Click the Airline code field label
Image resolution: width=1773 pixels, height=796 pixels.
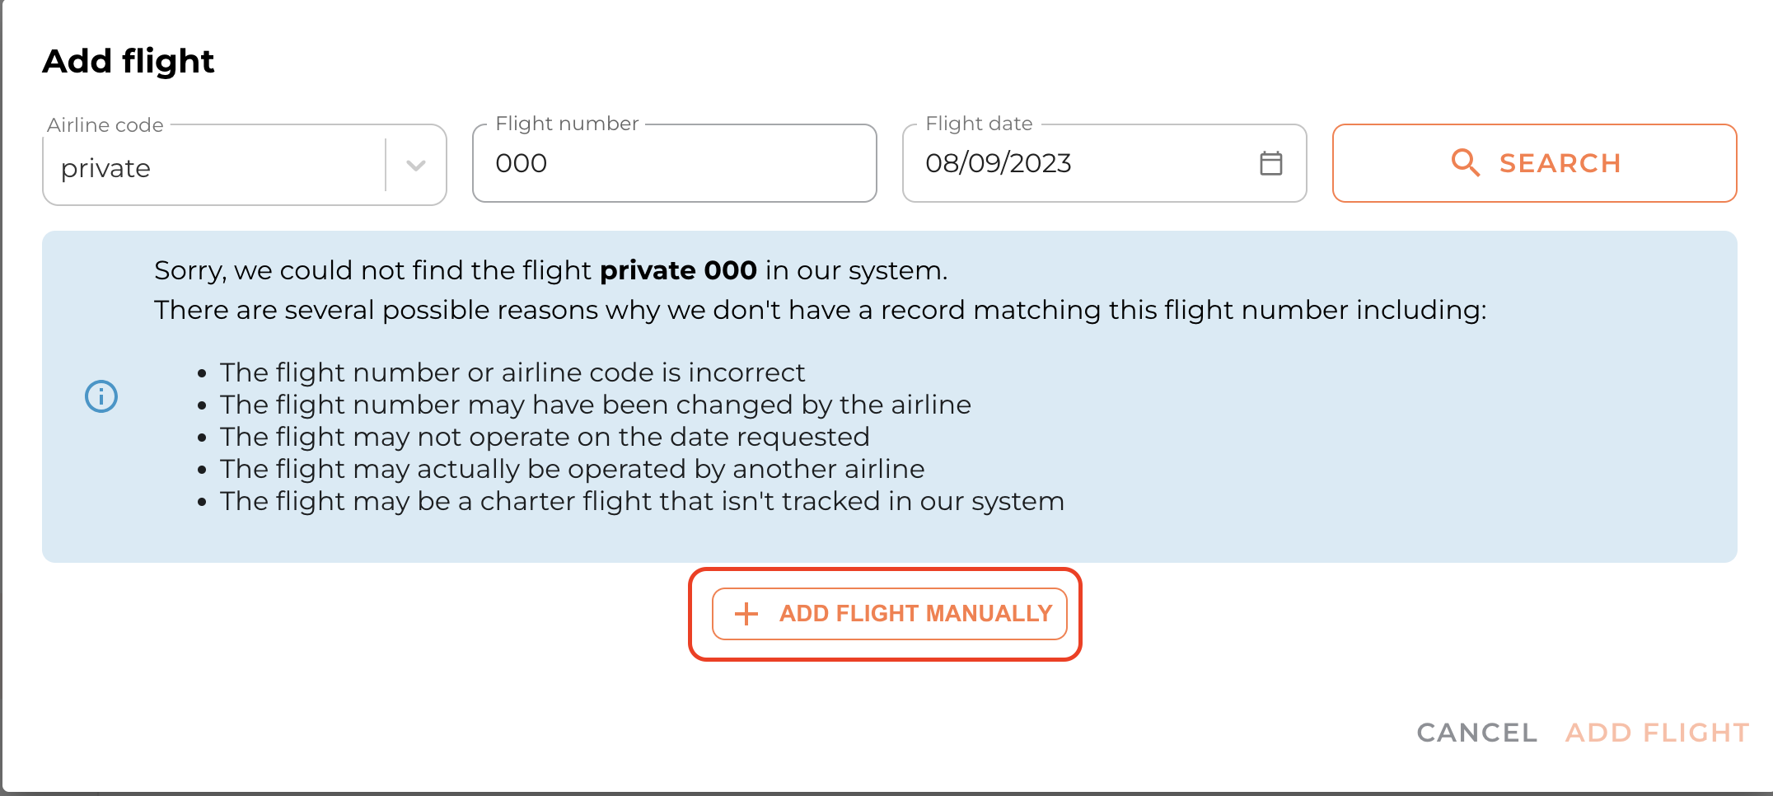[x=105, y=125]
